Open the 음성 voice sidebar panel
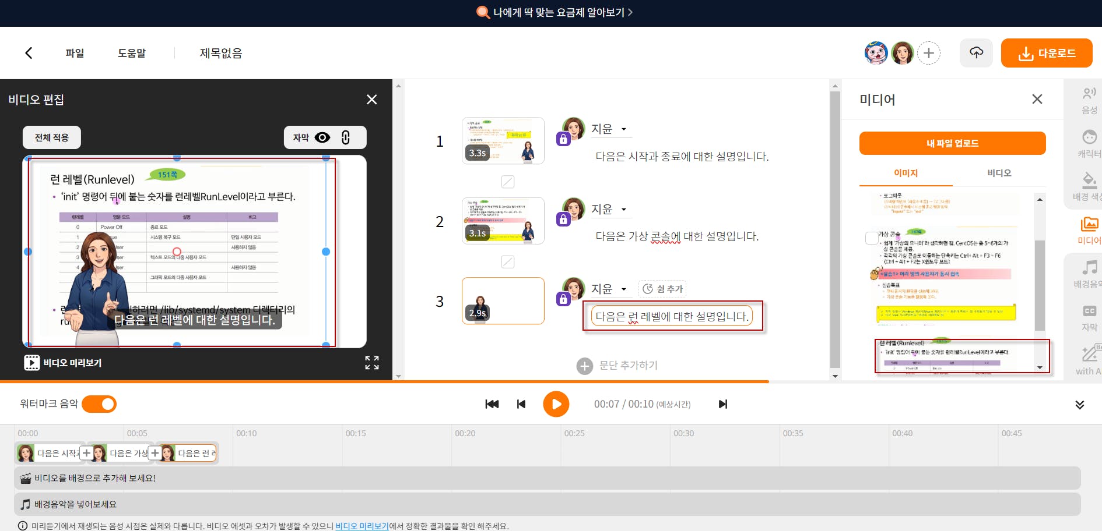Viewport: 1102px width, 531px height. click(x=1089, y=101)
